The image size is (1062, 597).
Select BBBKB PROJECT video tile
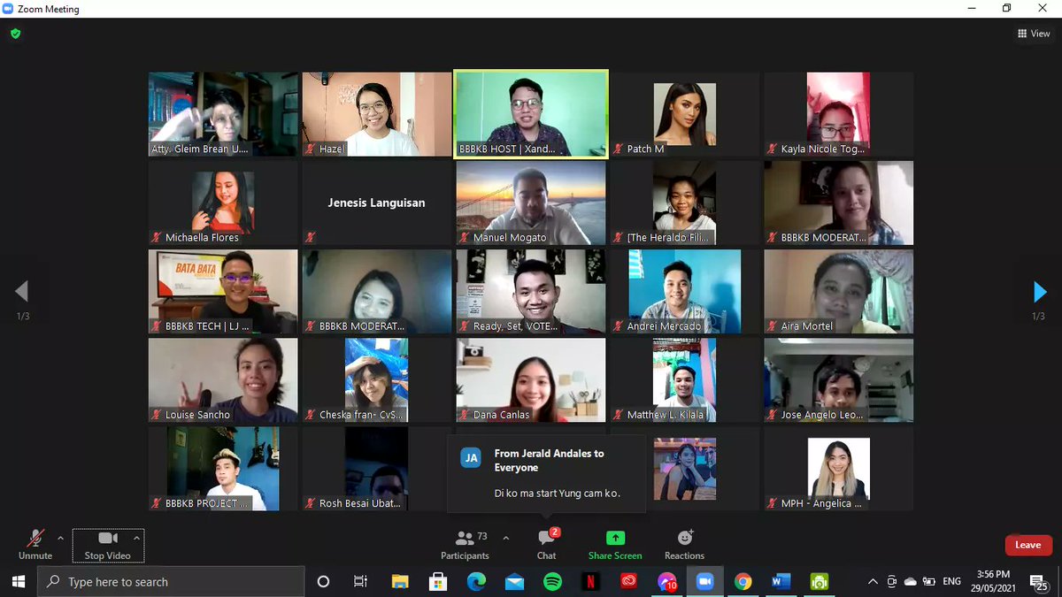tap(223, 468)
